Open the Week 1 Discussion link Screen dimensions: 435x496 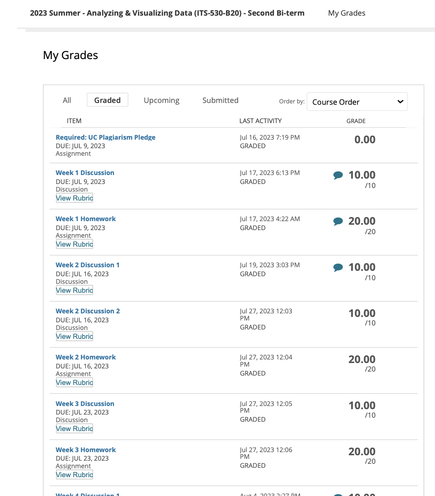(85, 173)
